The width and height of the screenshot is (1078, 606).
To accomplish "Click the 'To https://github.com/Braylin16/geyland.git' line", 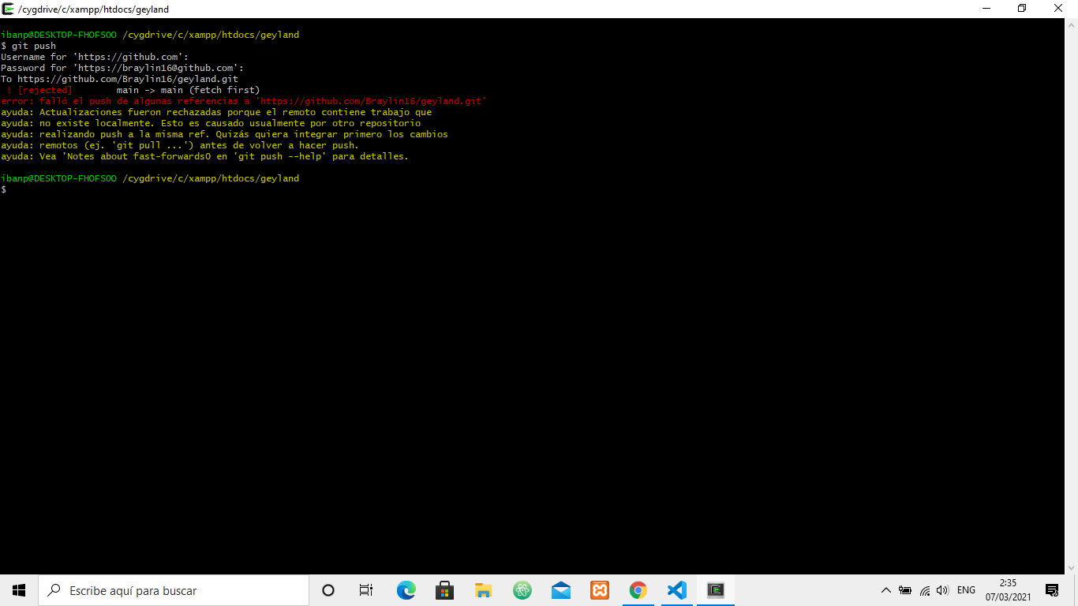I will [x=119, y=79].
